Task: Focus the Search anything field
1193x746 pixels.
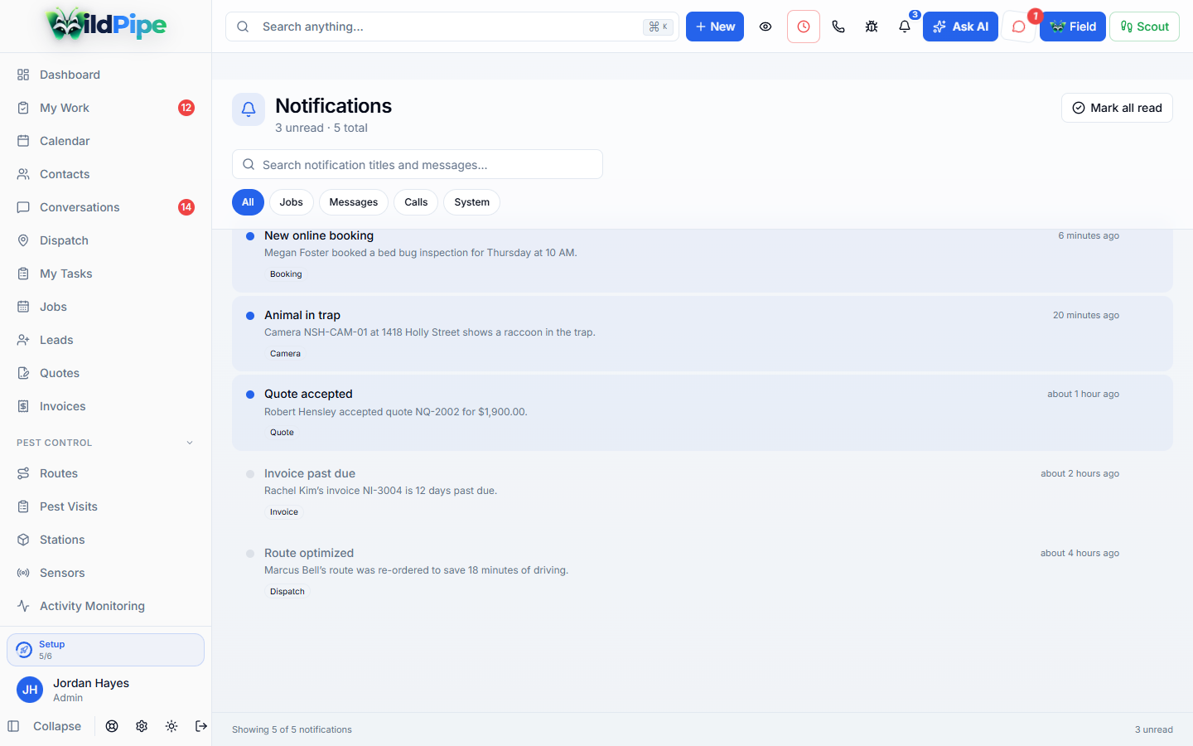Action: [452, 27]
